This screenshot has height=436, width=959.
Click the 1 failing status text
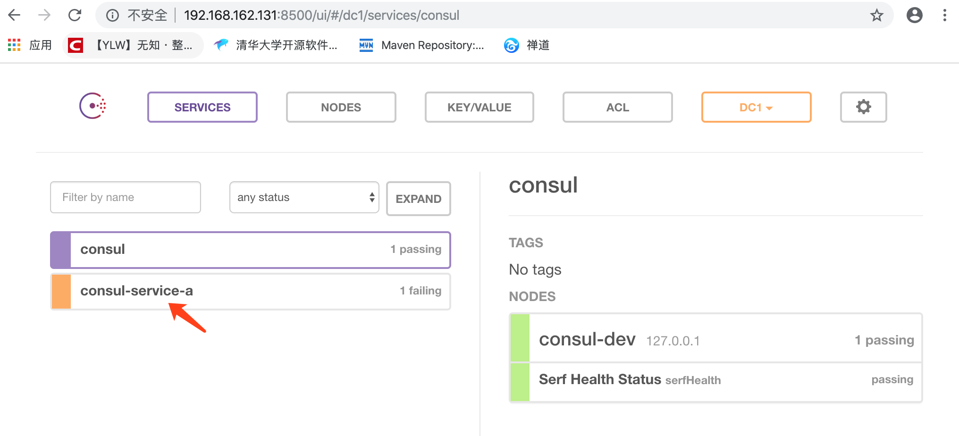tap(421, 291)
